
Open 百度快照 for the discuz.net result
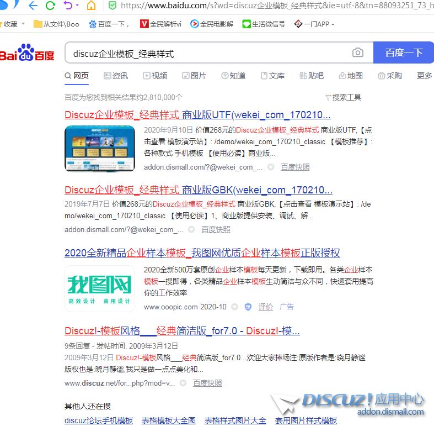pos(207,383)
